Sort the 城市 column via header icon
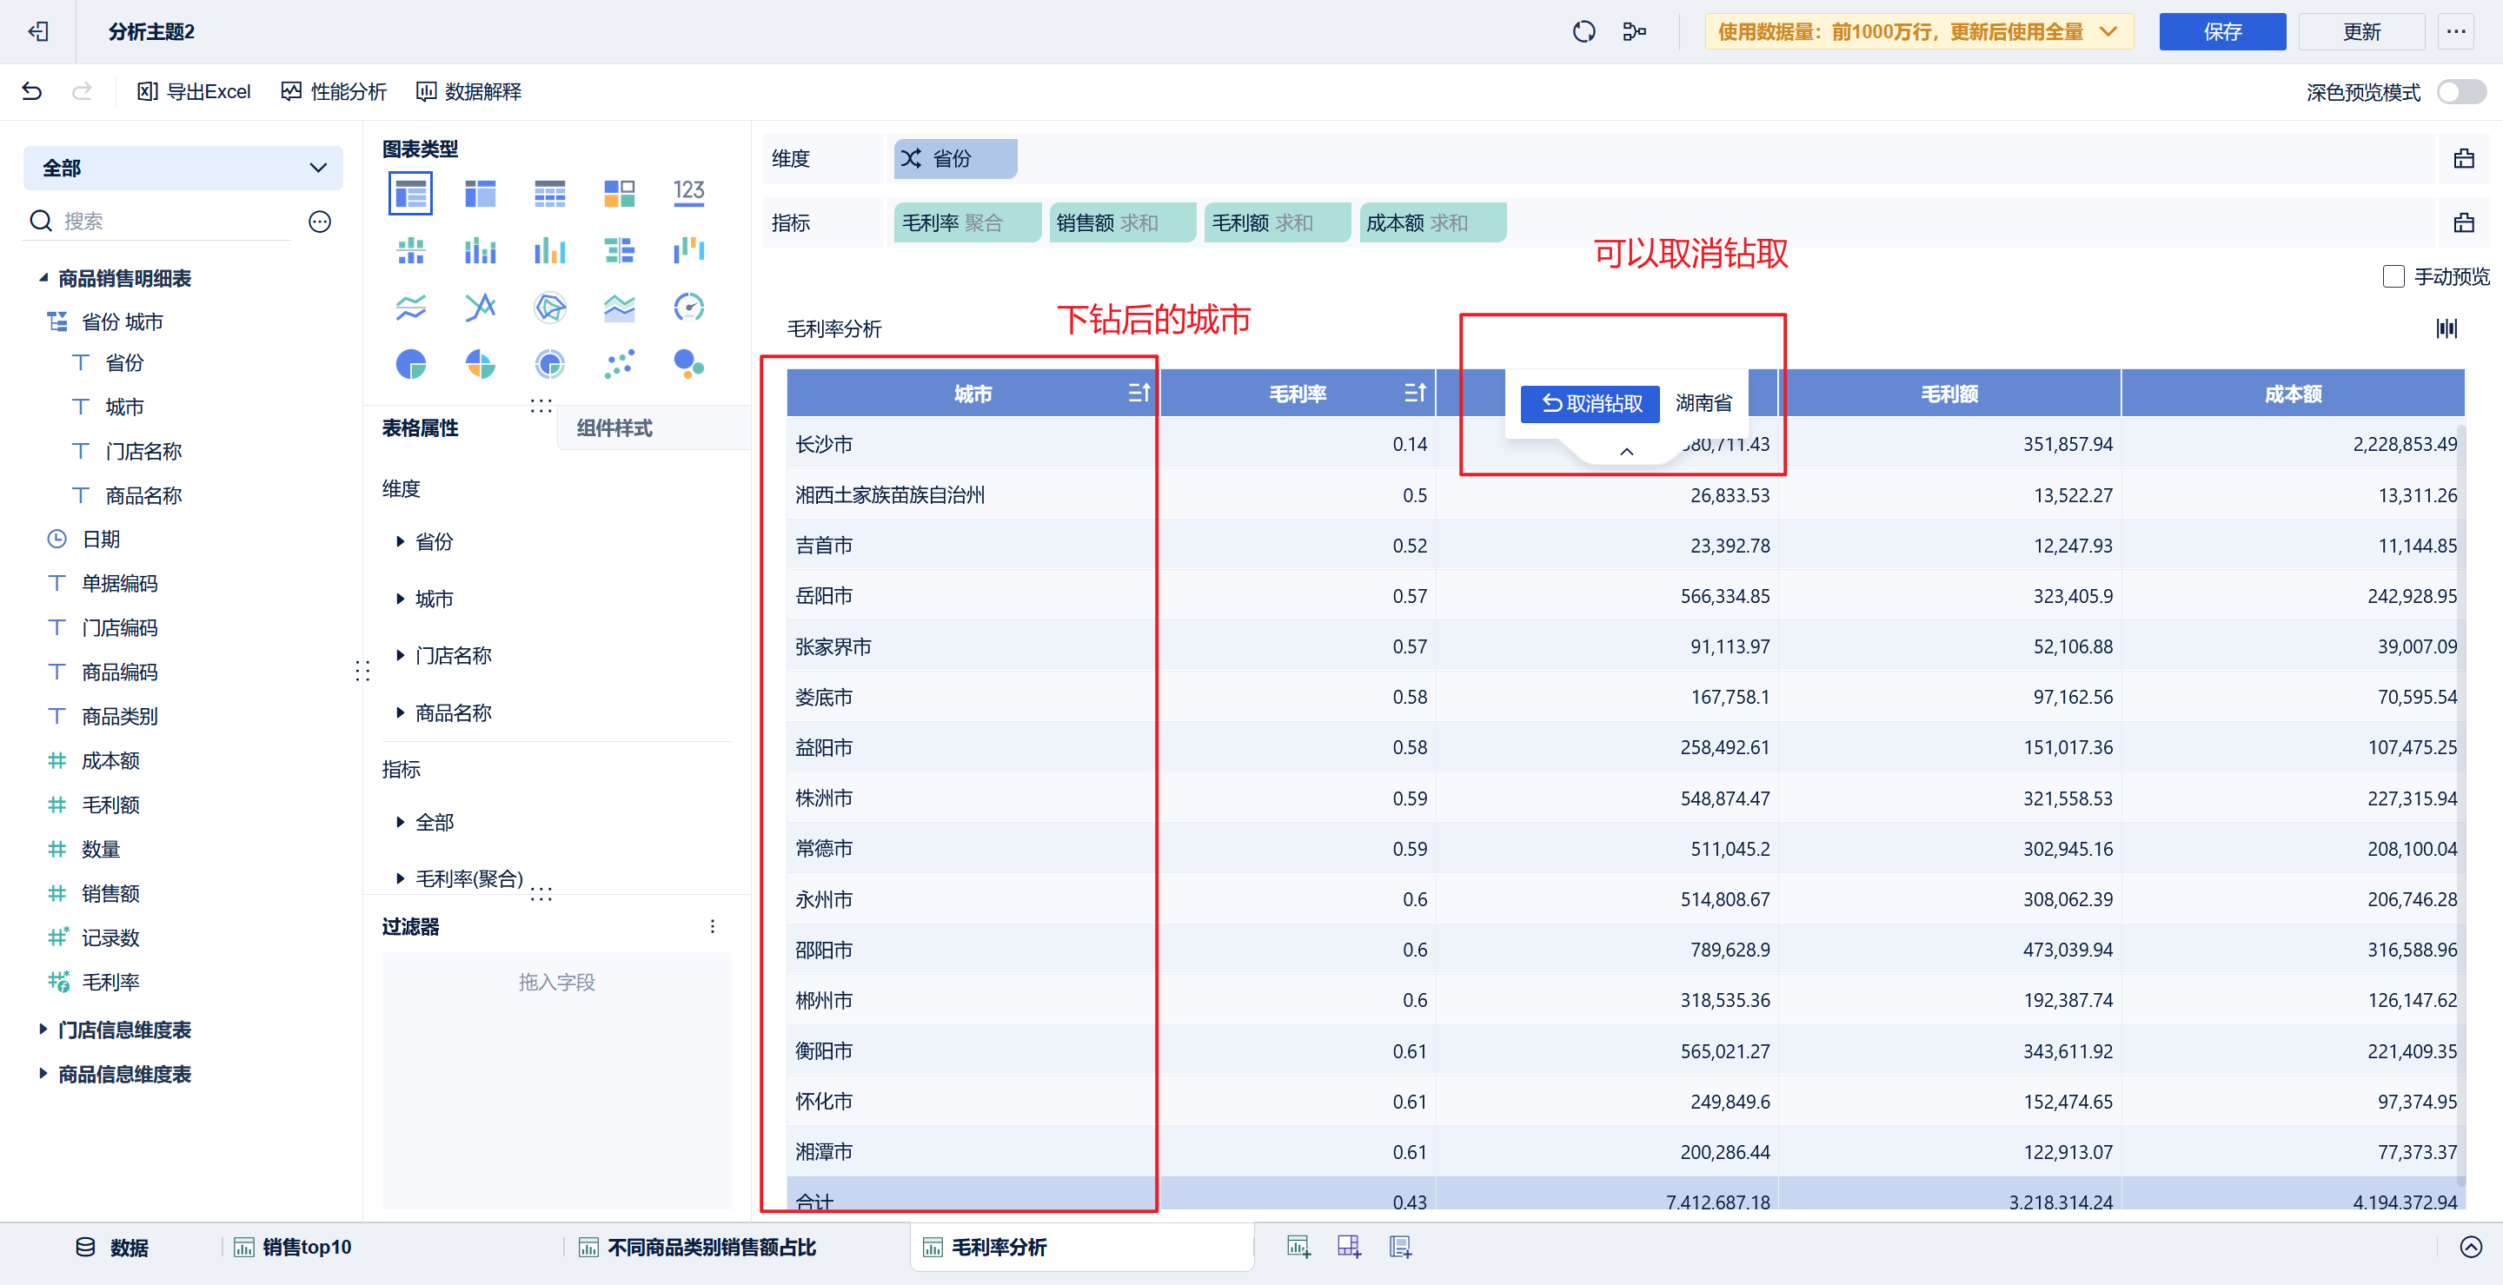Image resolution: width=2503 pixels, height=1285 pixels. 1139,394
